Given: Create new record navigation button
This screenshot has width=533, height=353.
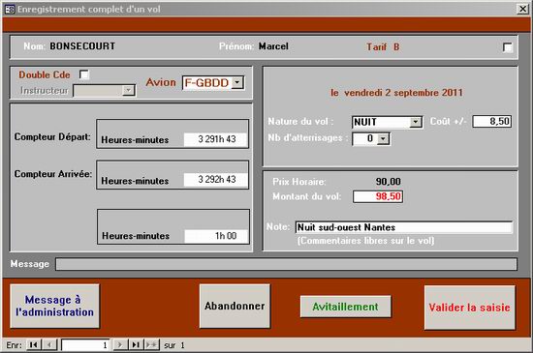Looking at the screenshot, I should (151, 345).
